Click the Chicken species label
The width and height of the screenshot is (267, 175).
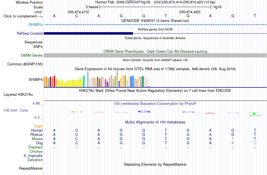tap(36, 151)
